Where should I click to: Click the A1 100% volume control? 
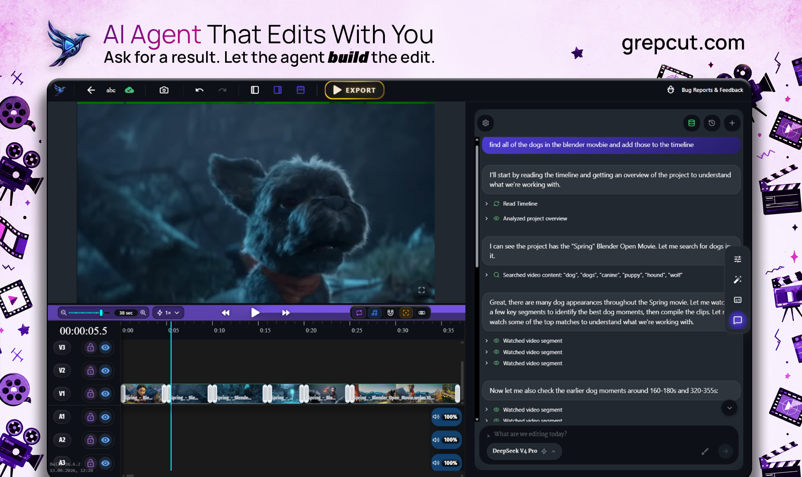coord(446,417)
